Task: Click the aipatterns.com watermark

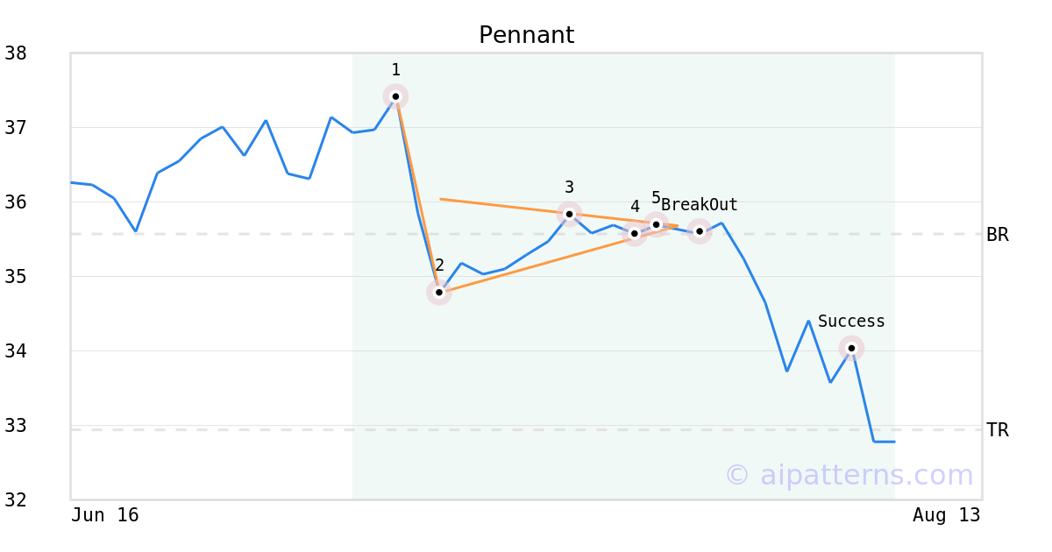Action: tap(849, 475)
